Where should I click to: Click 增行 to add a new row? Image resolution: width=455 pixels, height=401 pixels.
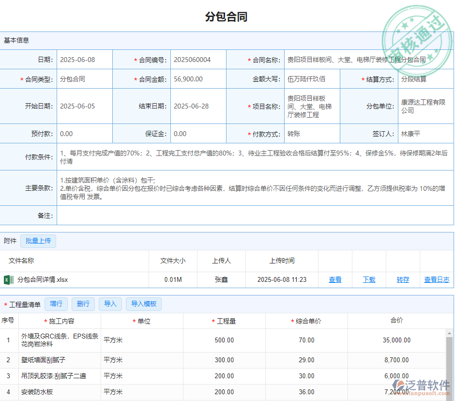[x=56, y=304]
